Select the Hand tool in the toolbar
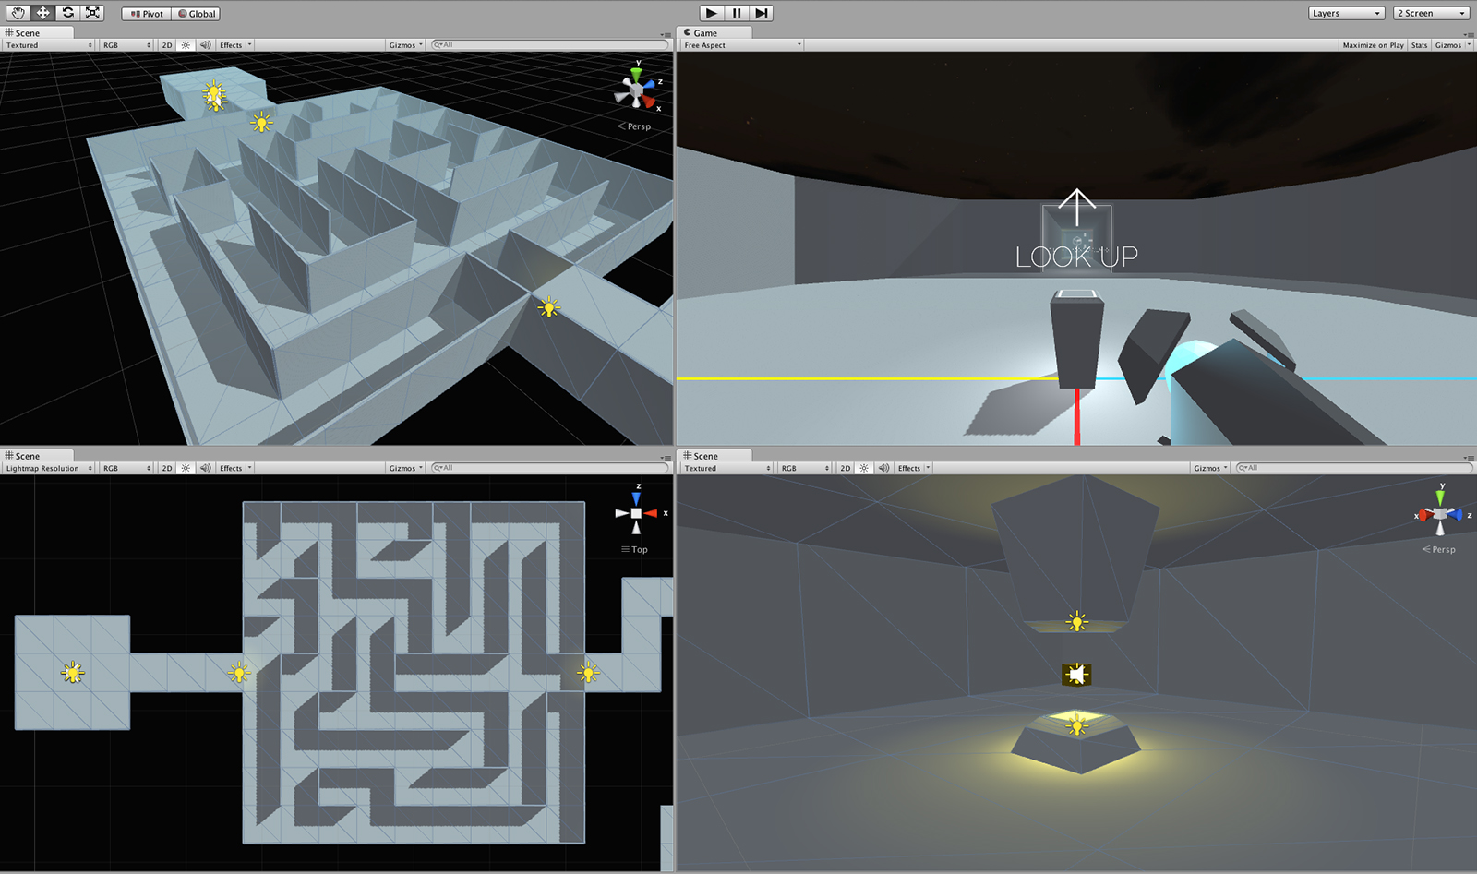This screenshot has height=874, width=1477. (18, 13)
